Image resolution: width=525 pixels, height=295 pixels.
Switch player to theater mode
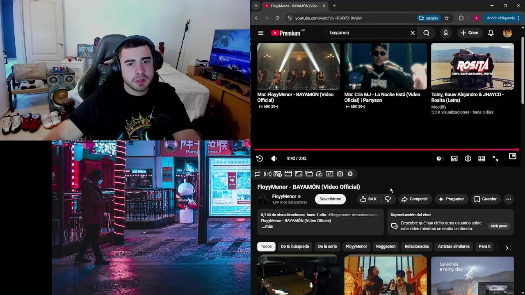[x=482, y=159]
